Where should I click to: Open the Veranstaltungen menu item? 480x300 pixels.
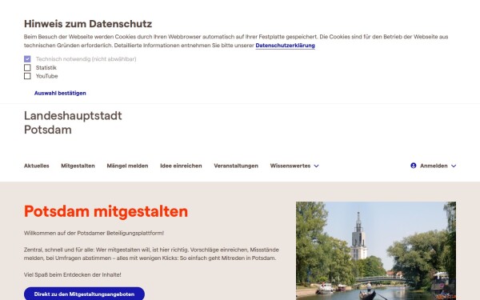click(x=236, y=166)
